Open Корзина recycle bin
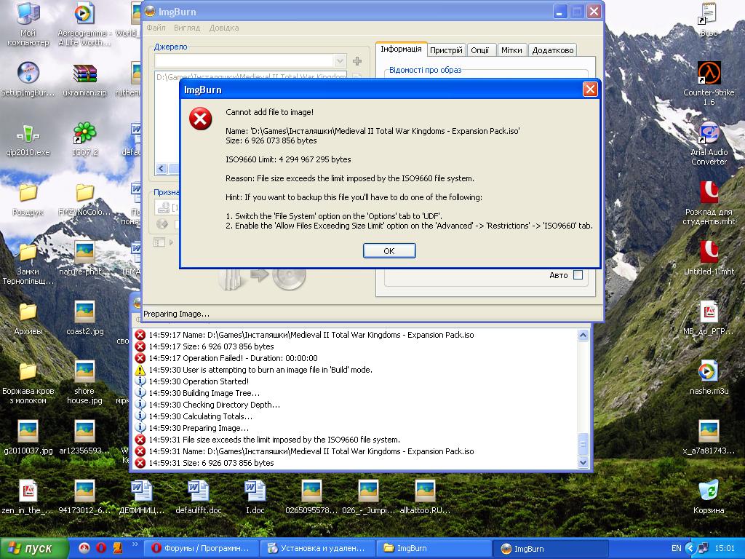 (709, 497)
